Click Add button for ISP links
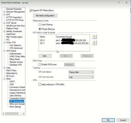 click(45, 56)
